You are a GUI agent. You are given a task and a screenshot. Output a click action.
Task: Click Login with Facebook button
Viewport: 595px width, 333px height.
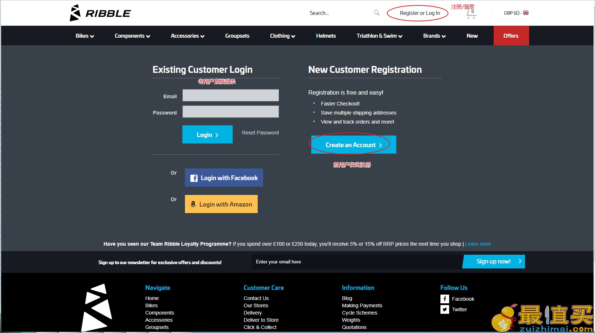click(x=224, y=178)
